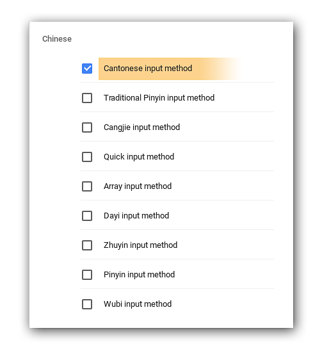Select the Traditional Pinyin input method label text
This screenshot has width=322, height=351.
click(x=159, y=98)
